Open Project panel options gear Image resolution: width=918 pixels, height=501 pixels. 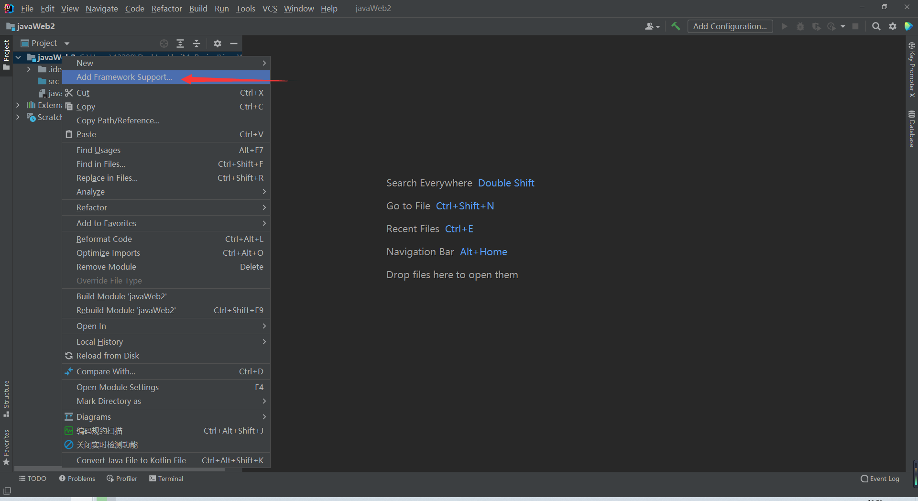point(218,44)
